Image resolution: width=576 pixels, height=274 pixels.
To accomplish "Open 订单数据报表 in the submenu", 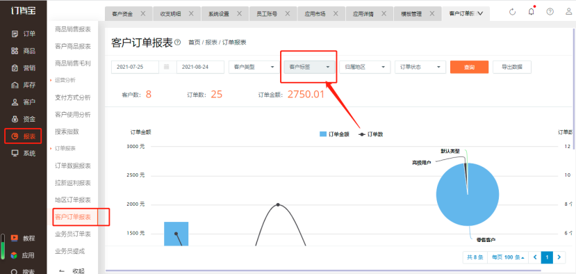I will pos(73,166).
